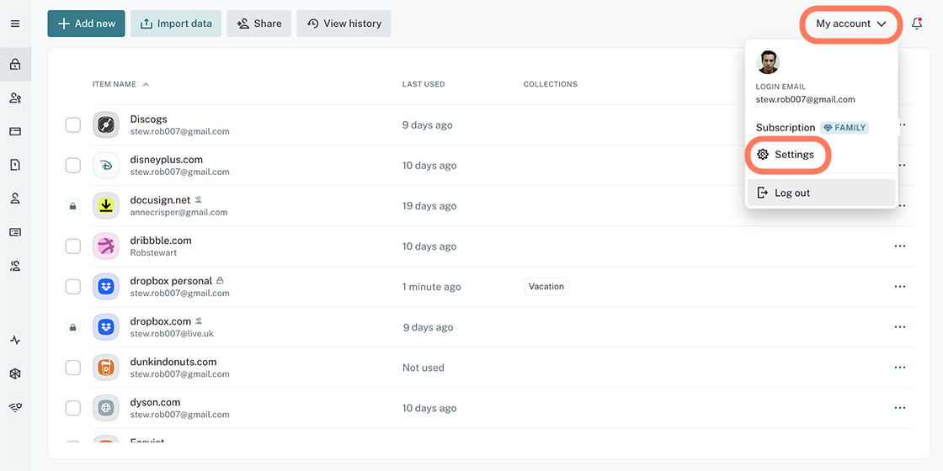This screenshot has width=943, height=471.
Task: Open the hamburger menu in sidebar
Action: point(15,24)
